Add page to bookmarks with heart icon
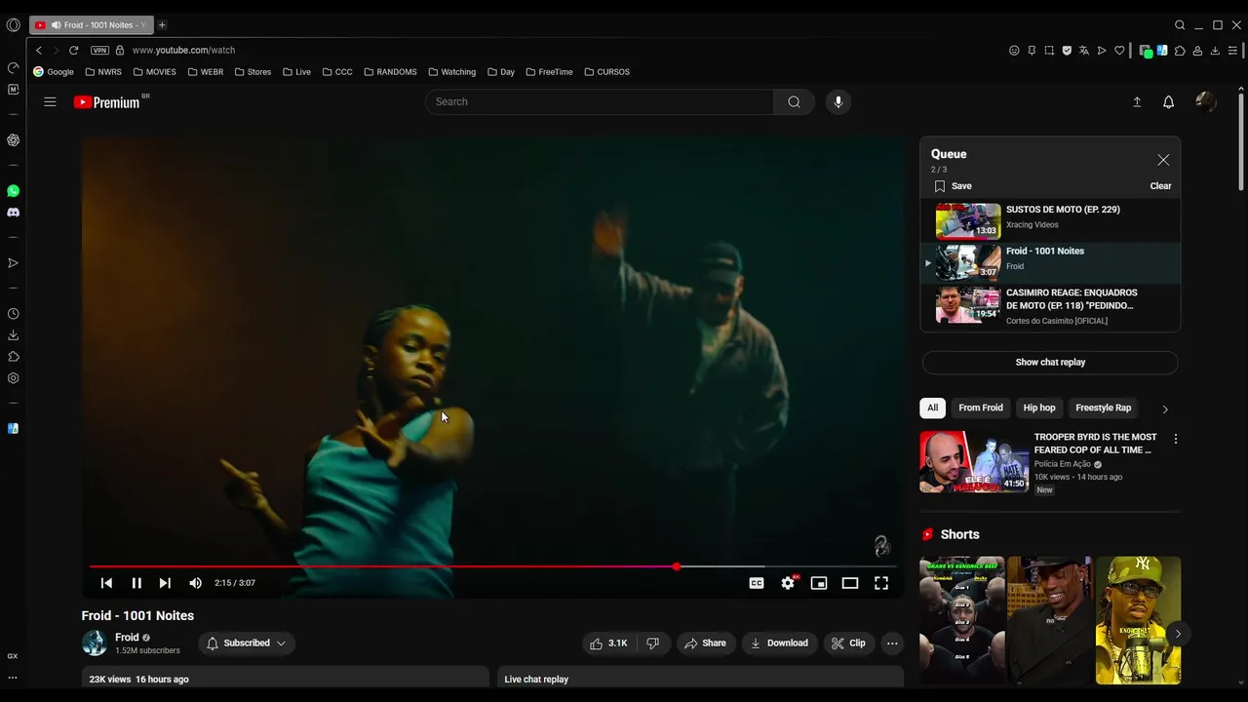This screenshot has height=702, width=1248. coord(1119,51)
